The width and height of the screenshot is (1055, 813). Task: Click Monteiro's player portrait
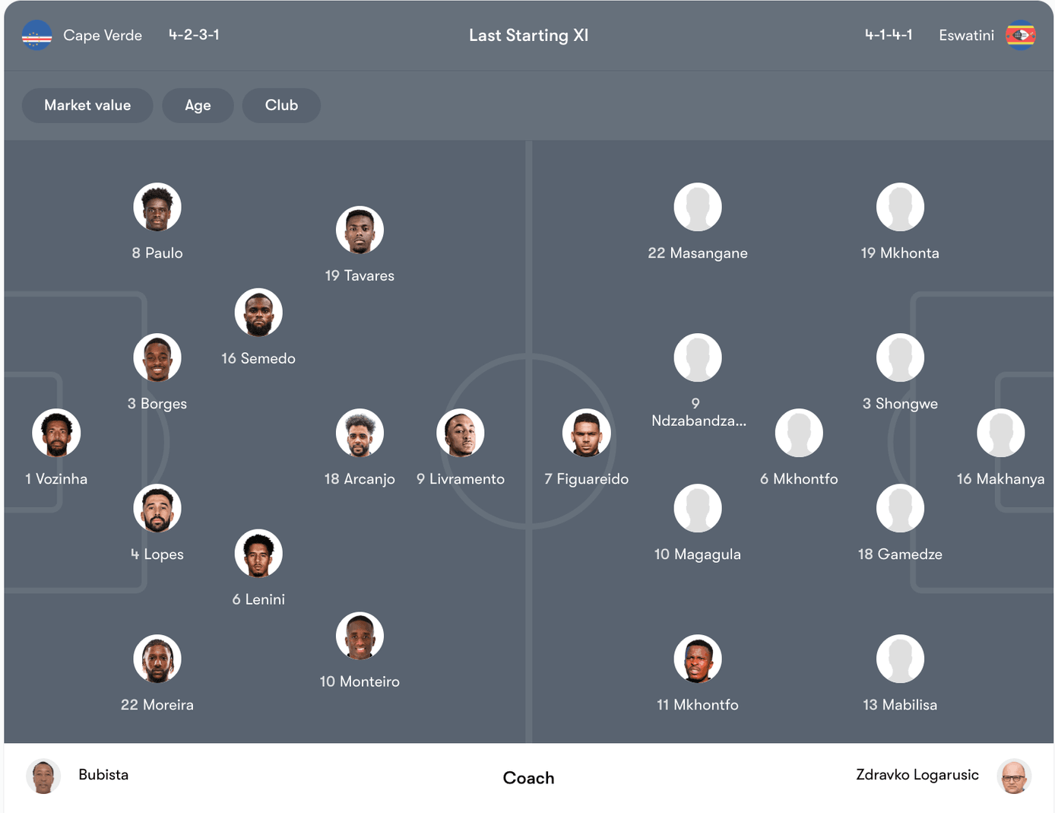click(360, 636)
